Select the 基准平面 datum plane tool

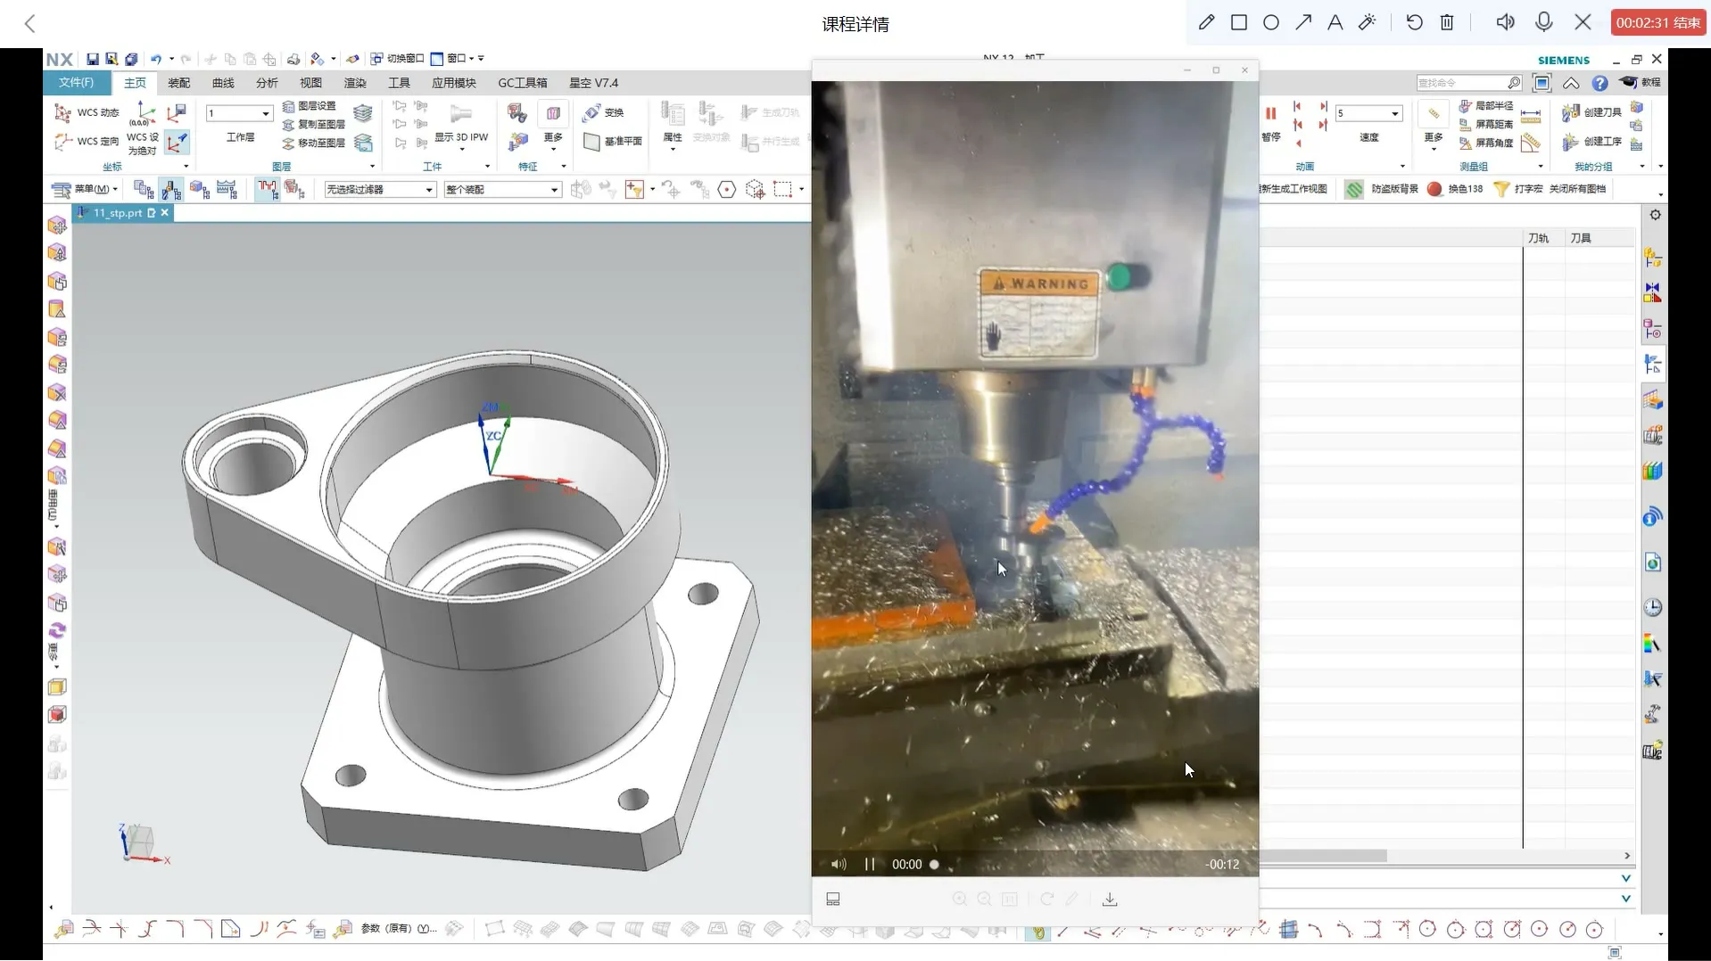coord(591,142)
